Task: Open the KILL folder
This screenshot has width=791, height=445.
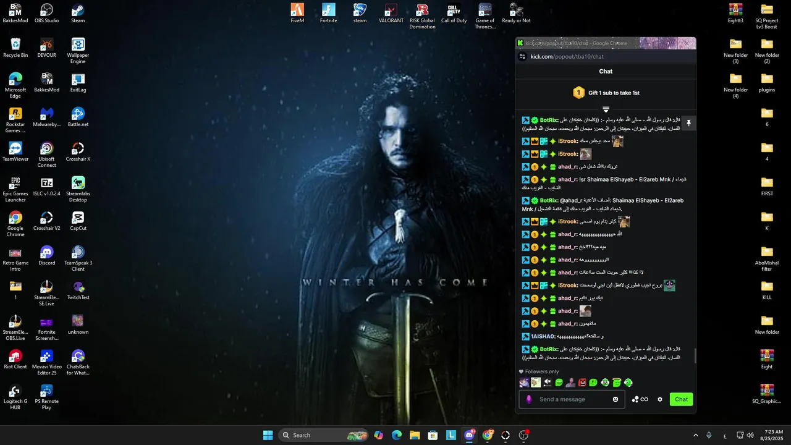Action: pos(767,290)
